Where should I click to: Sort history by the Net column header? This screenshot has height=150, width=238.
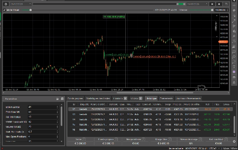[207, 104]
